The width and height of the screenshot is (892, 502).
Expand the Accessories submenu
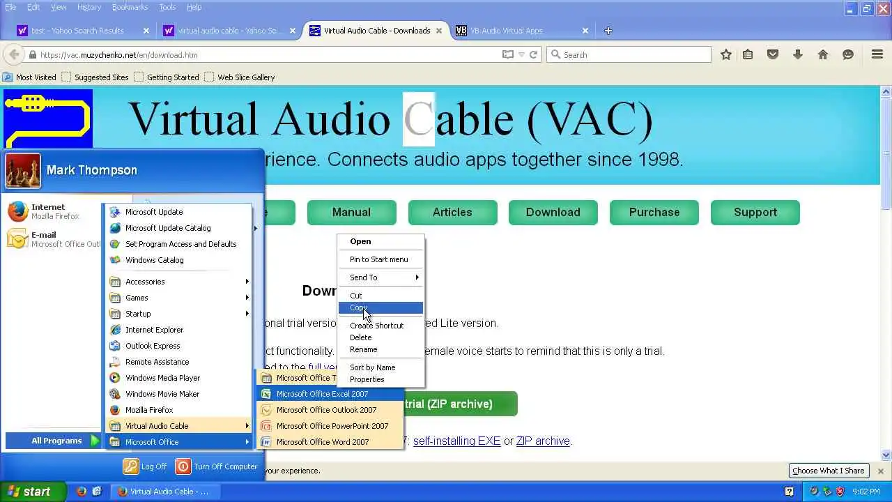coord(178,282)
